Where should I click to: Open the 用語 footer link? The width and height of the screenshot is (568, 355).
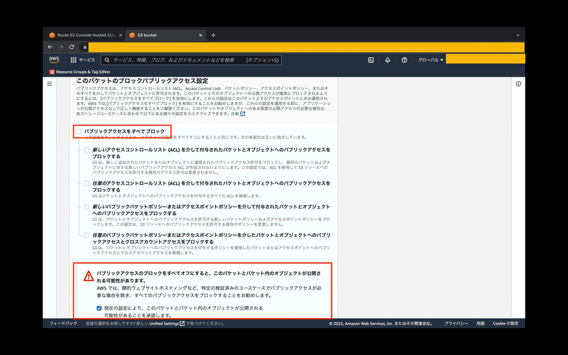pyautogui.click(x=481, y=324)
